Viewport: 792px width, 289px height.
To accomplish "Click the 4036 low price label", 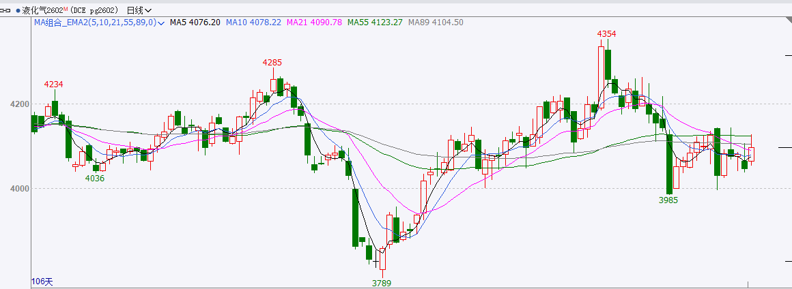I will pos(95,178).
